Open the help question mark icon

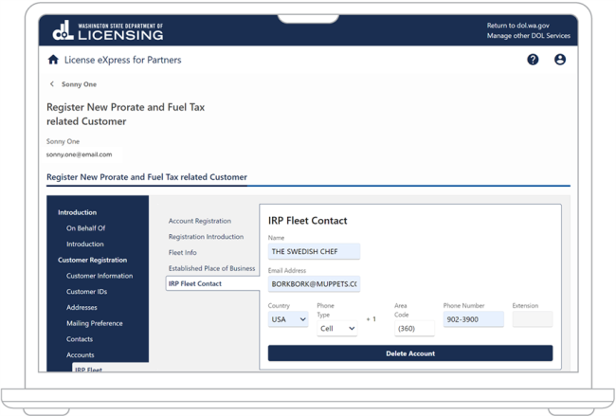pos(533,60)
